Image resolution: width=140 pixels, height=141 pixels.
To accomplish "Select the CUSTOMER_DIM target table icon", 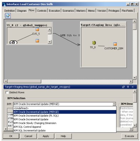I will point(115,44).
